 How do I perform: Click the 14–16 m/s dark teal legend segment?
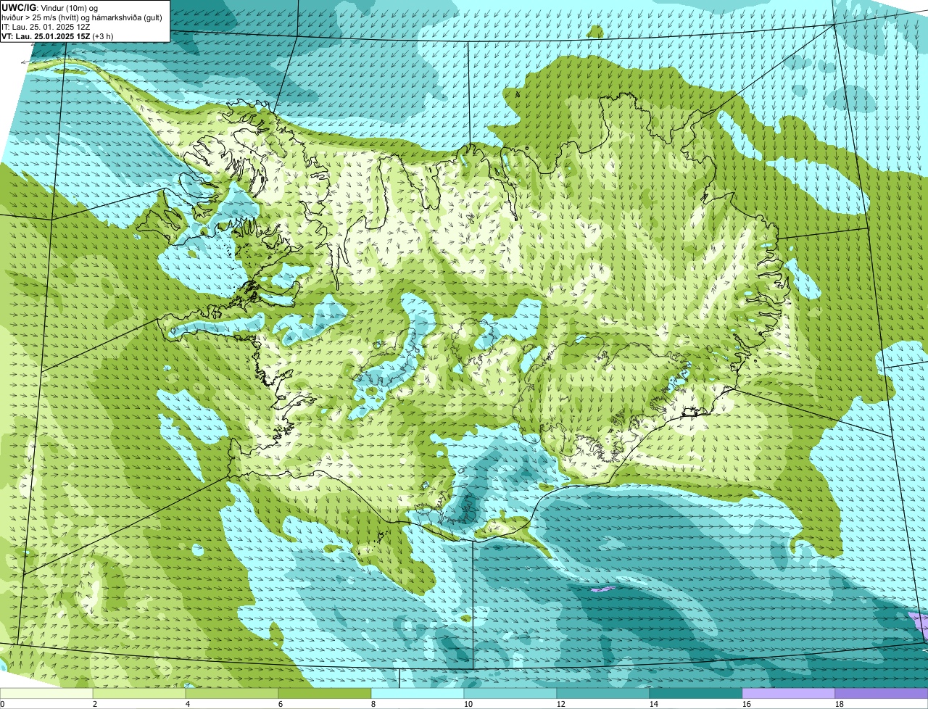(696, 693)
